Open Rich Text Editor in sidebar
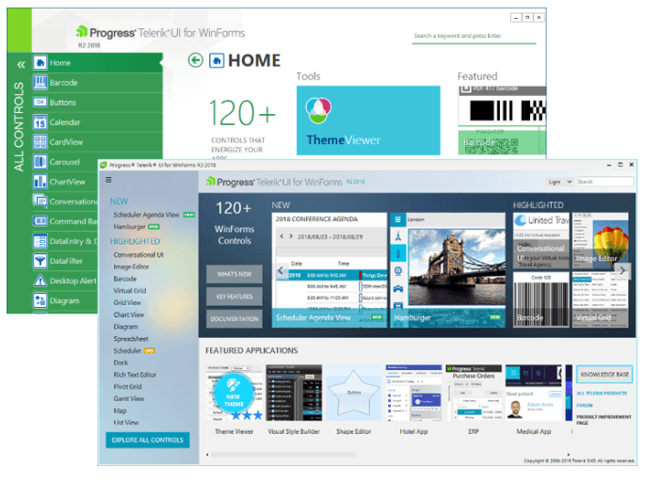 pos(136,375)
